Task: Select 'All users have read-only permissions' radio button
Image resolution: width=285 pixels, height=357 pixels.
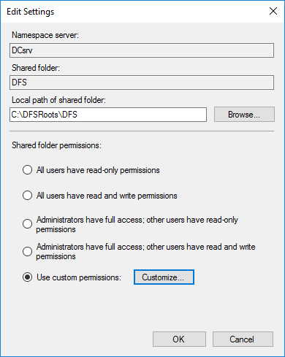Action: pos(27,170)
